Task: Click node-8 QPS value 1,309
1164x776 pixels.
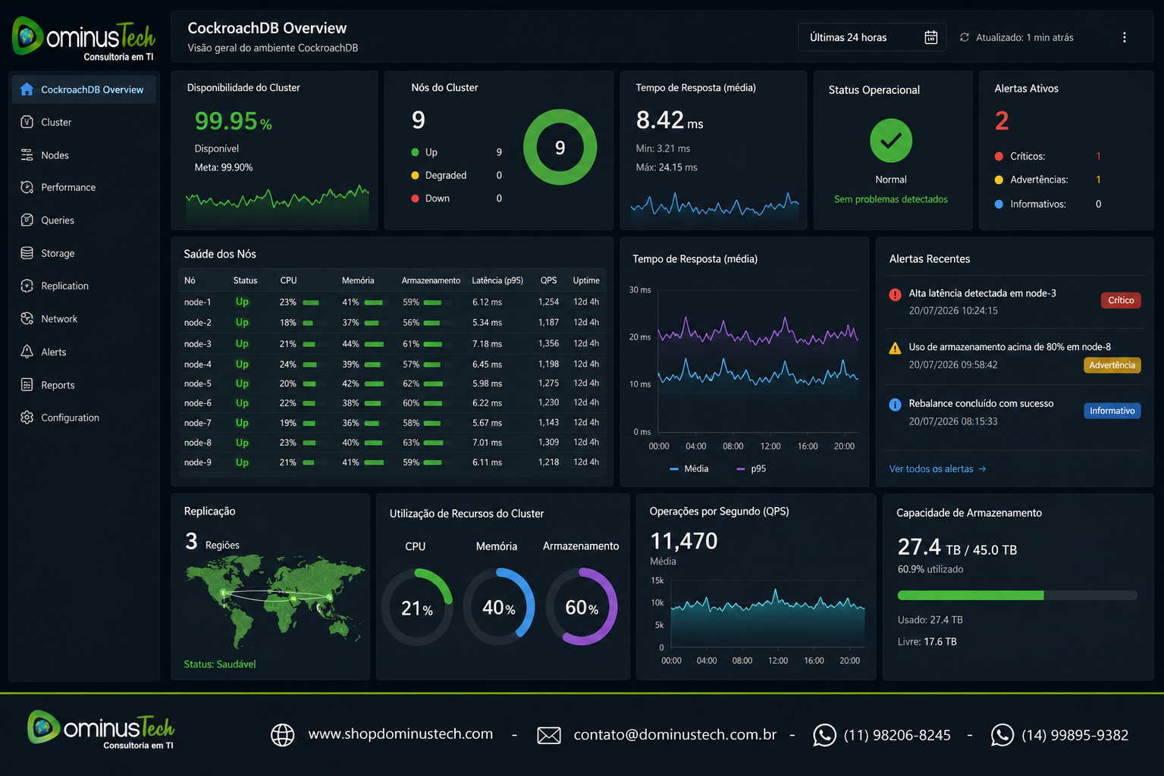Action: [548, 443]
